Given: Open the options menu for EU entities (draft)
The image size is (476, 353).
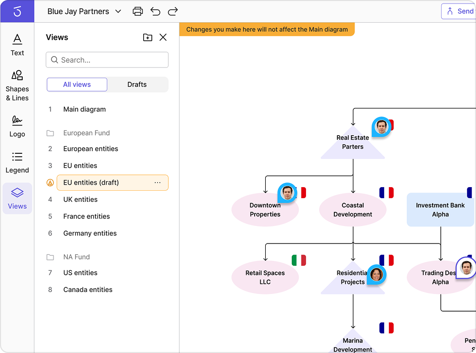Looking at the screenshot, I should pyautogui.click(x=157, y=183).
